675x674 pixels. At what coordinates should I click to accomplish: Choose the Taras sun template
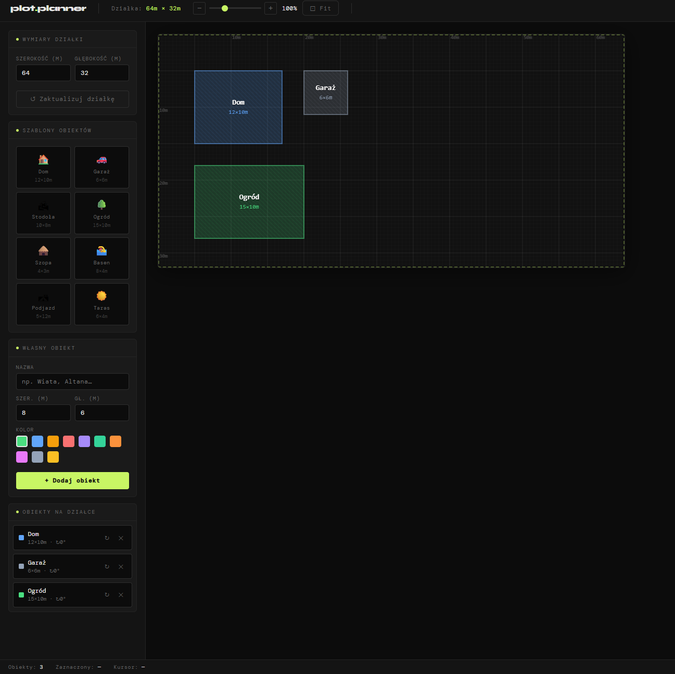coord(101,304)
